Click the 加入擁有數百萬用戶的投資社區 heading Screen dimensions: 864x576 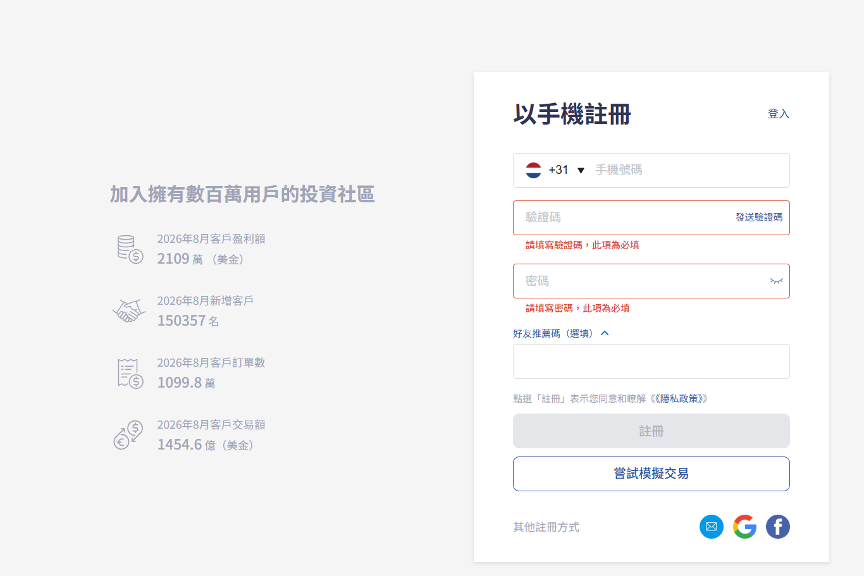[x=242, y=194]
